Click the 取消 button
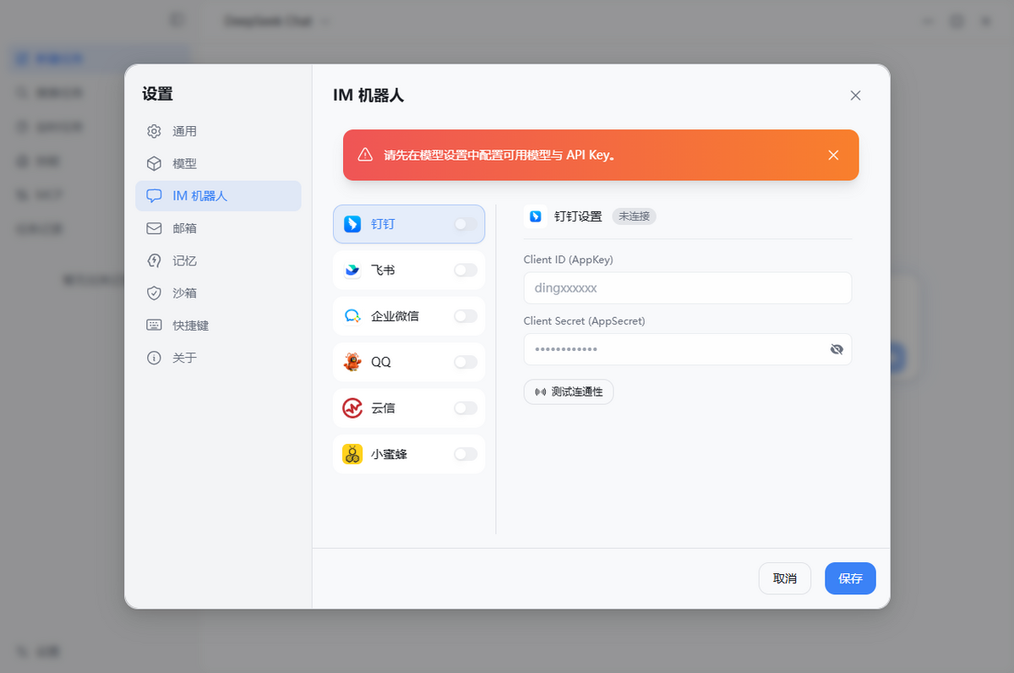This screenshot has width=1014, height=673. point(784,578)
